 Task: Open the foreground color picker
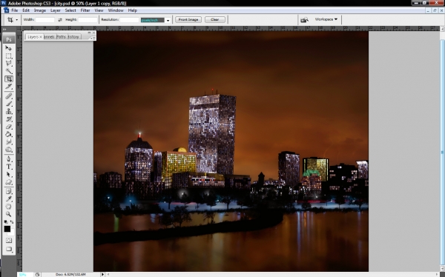7,229
